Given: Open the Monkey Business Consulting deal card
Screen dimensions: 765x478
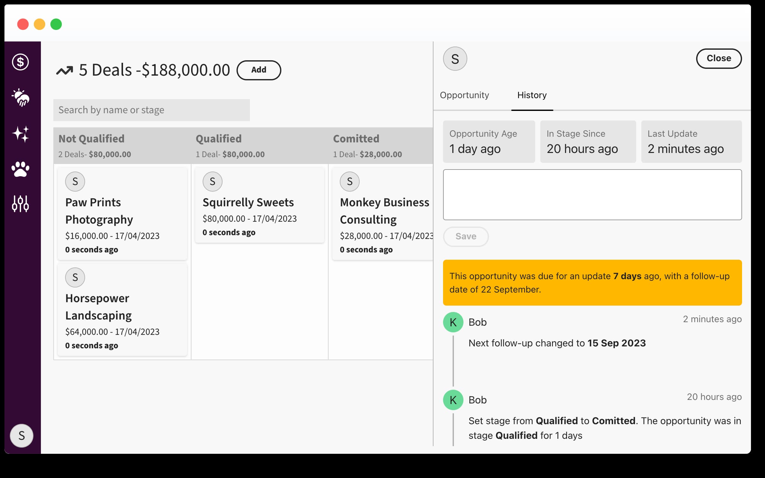Looking at the screenshot, I should pyautogui.click(x=382, y=213).
